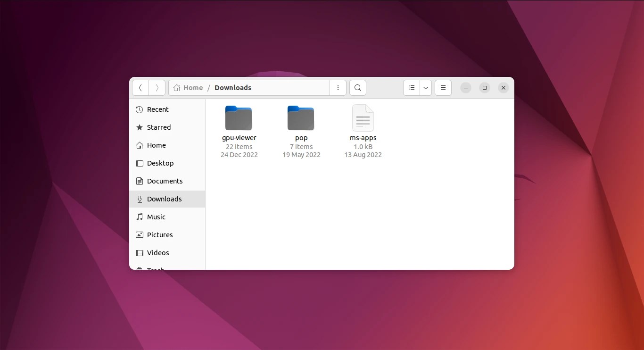644x350 pixels.
Task: Open the Starred items section
Action: click(158, 127)
